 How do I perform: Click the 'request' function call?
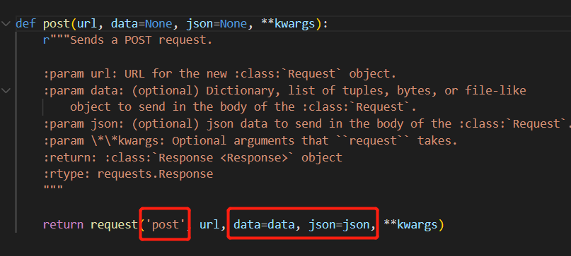[114, 225]
